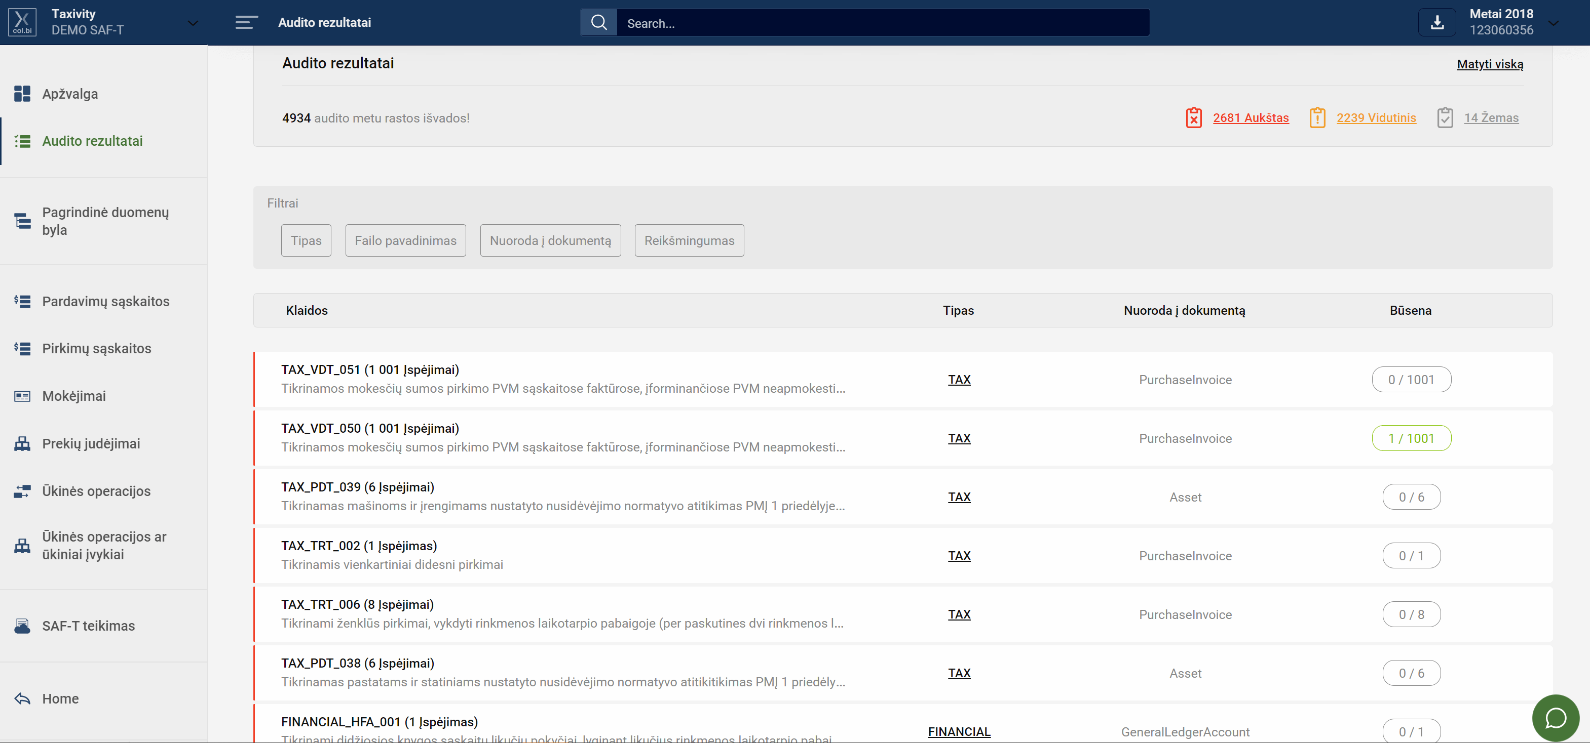Click the gray Žemas clipboard icon
1590x743 pixels.
(1445, 118)
